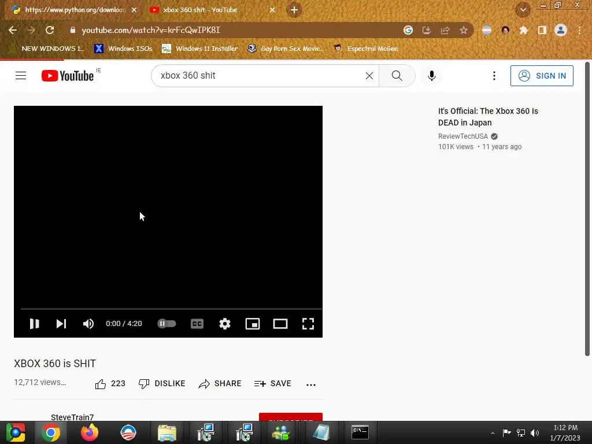This screenshot has height=444, width=592.
Task: Click the DISLIKE button
Action: [x=162, y=384]
